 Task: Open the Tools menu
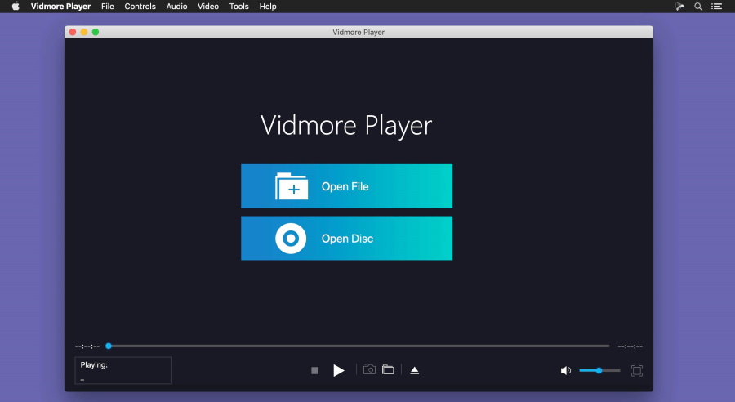tap(238, 6)
